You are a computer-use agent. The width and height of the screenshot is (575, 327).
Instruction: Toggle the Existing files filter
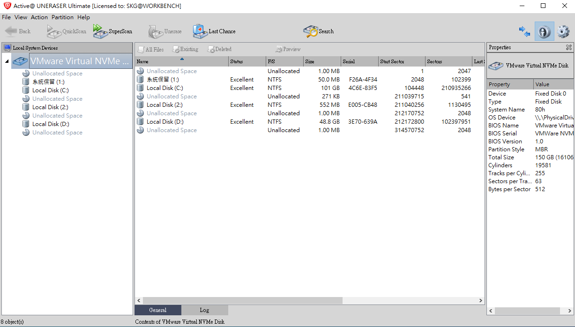click(x=185, y=49)
